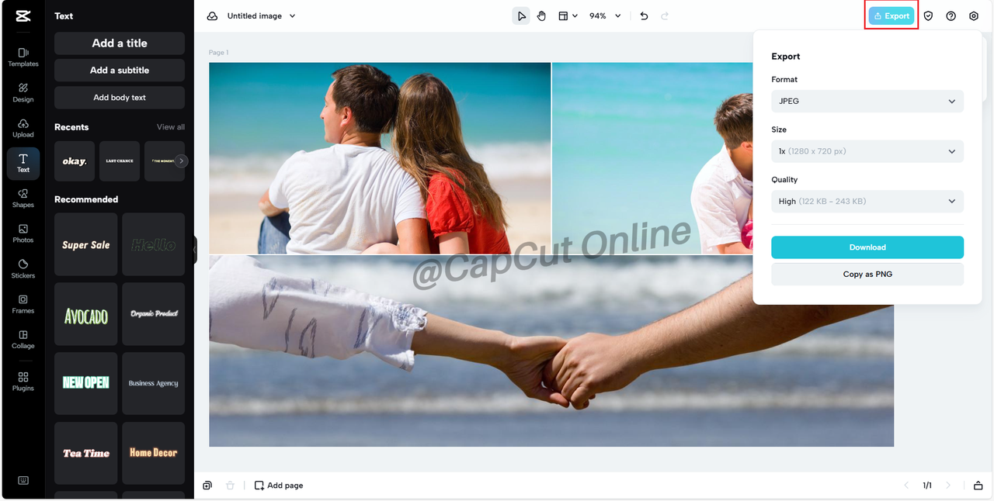Screen dimensions: 994x501
Task: Select the Tea Time text preset
Action: (86, 453)
